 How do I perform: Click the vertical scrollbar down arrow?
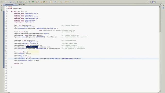click(160, 91)
